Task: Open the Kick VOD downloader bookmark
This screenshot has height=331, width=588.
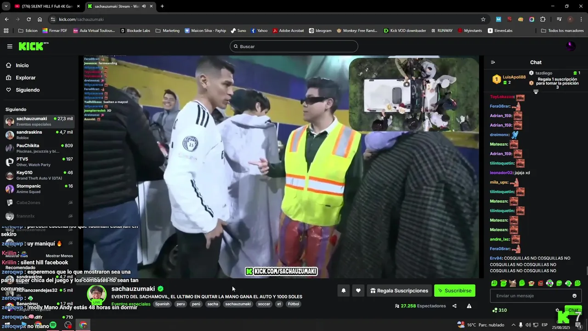Action: tap(405, 31)
